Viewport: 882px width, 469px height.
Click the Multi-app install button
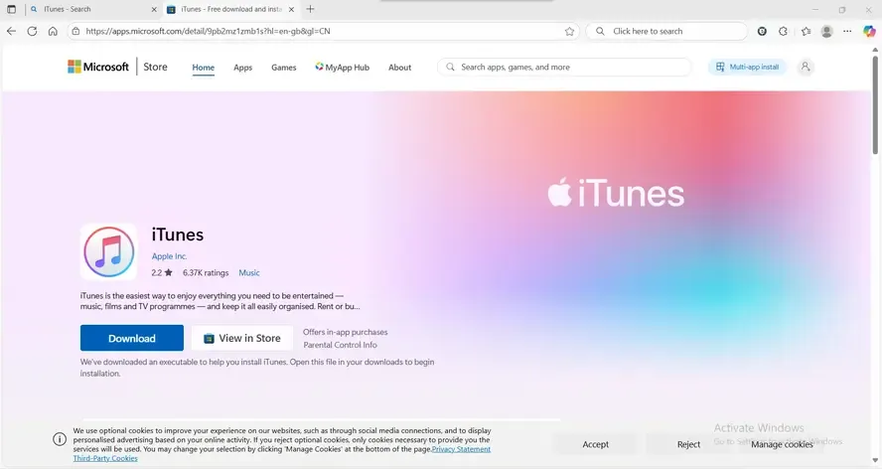click(x=747, y=67)
